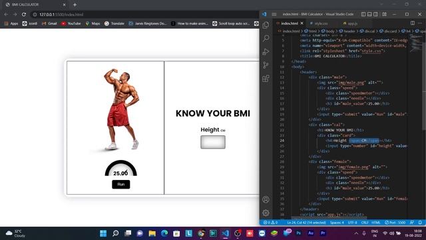Open the Manage gear in VS Code
This screenshot has height=240, width=426.
(x=266, y=213)
